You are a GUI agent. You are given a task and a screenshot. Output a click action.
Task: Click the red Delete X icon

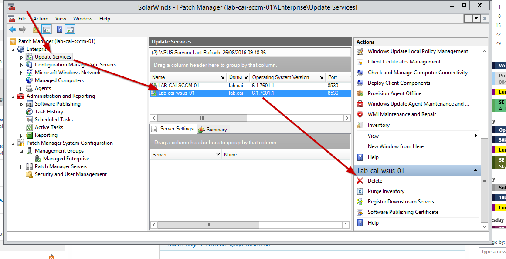click(x=360, y=181)
